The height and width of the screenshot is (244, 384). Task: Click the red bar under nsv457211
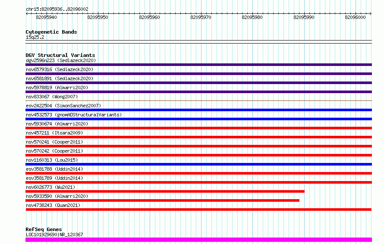(198, 137)
